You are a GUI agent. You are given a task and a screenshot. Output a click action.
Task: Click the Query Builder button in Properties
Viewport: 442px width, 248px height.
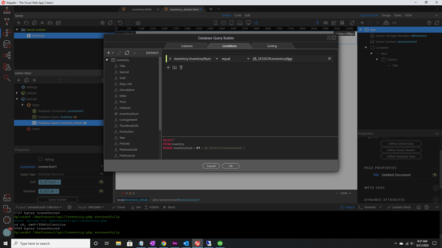58,199
